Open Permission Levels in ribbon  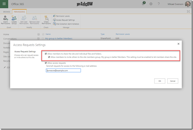coord(61,16)
